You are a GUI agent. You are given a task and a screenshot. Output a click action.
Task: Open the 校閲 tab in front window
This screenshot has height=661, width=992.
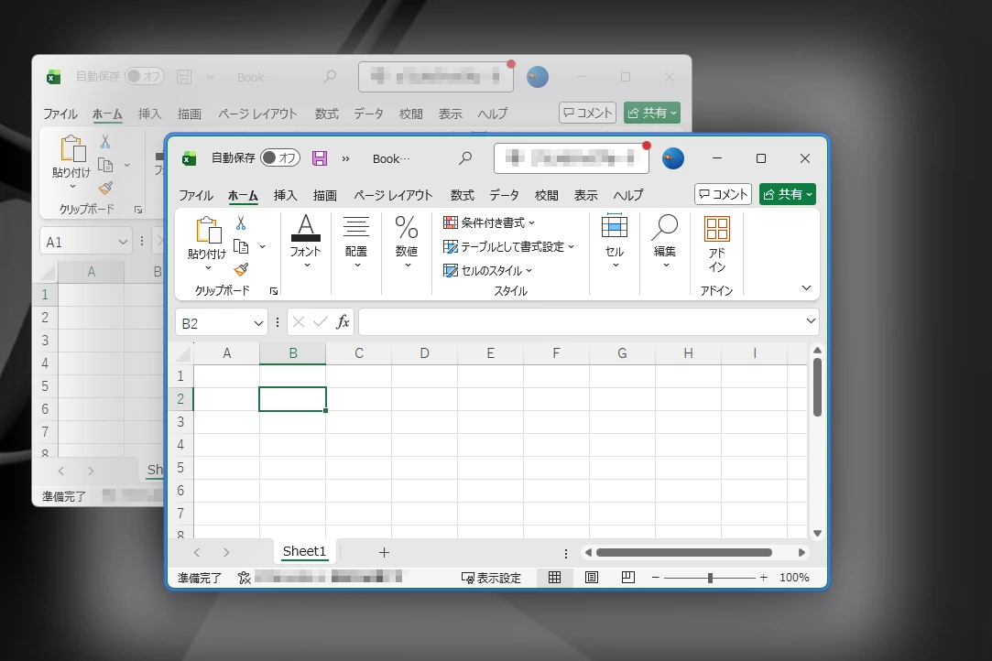(547, 195)
